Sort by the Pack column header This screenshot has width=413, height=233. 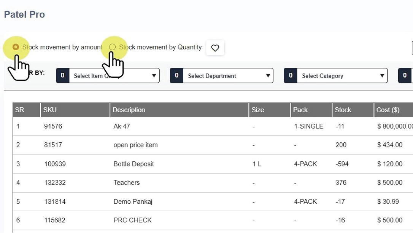(x=300, y=110)
